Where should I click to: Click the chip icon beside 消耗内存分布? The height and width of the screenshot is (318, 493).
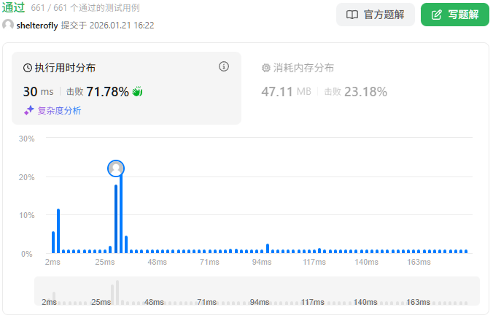266,68
